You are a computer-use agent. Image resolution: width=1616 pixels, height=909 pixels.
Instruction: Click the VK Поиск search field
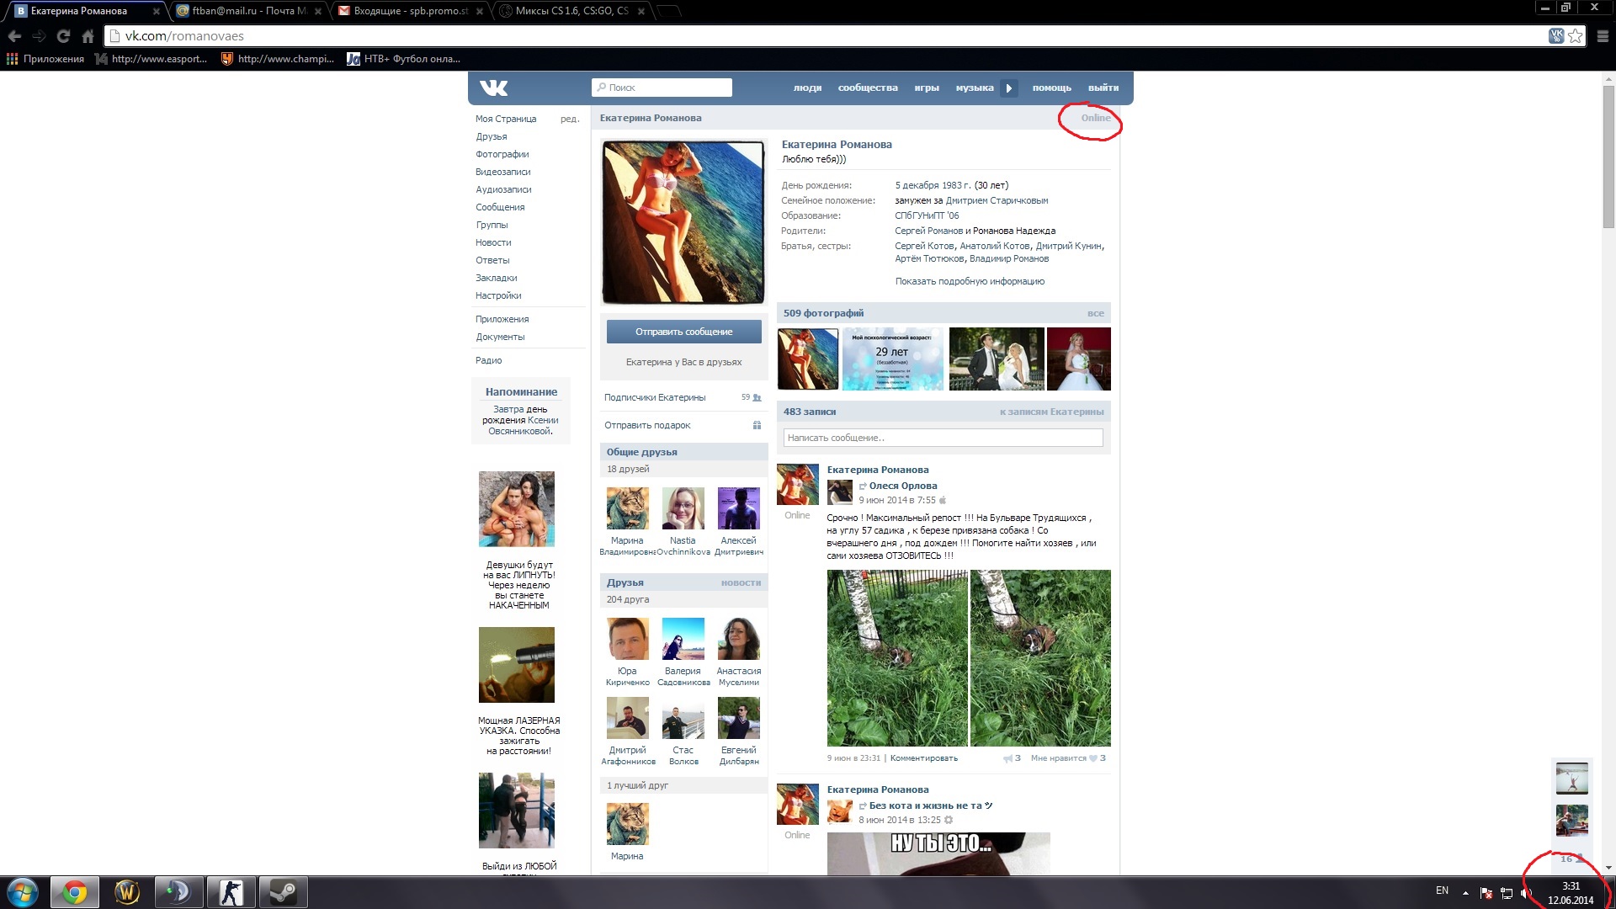[662, 88]
